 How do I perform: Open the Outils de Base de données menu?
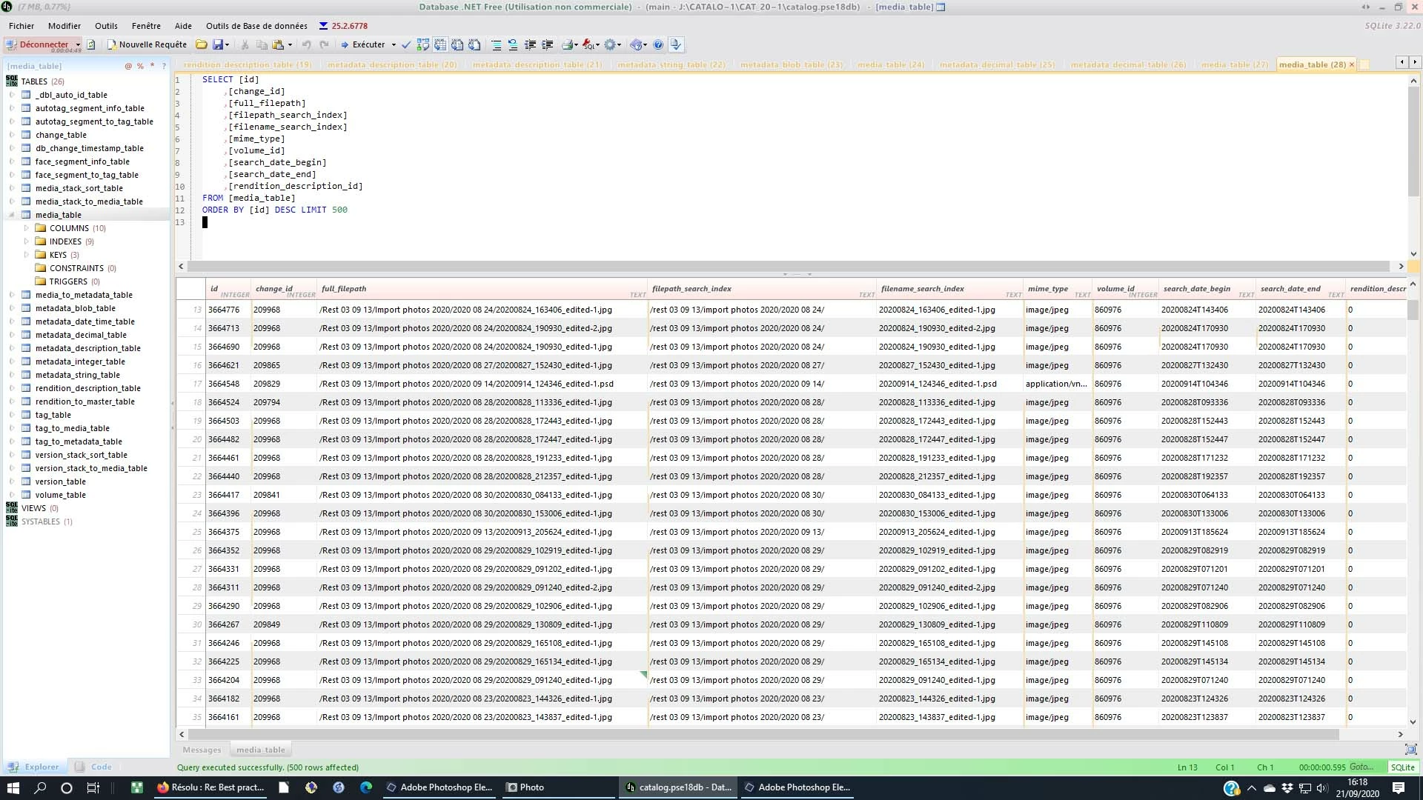(256, 26)
